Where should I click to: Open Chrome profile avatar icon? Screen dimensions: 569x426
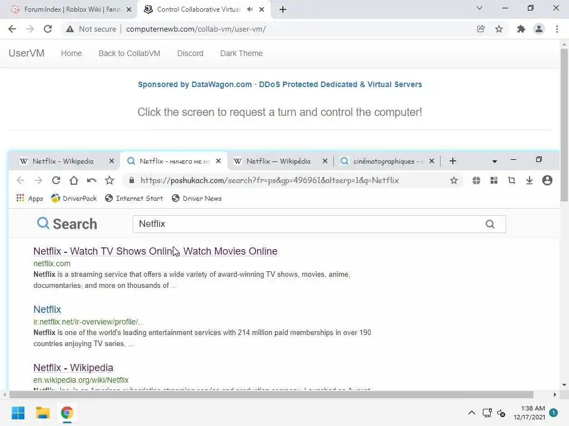point(539,29)
